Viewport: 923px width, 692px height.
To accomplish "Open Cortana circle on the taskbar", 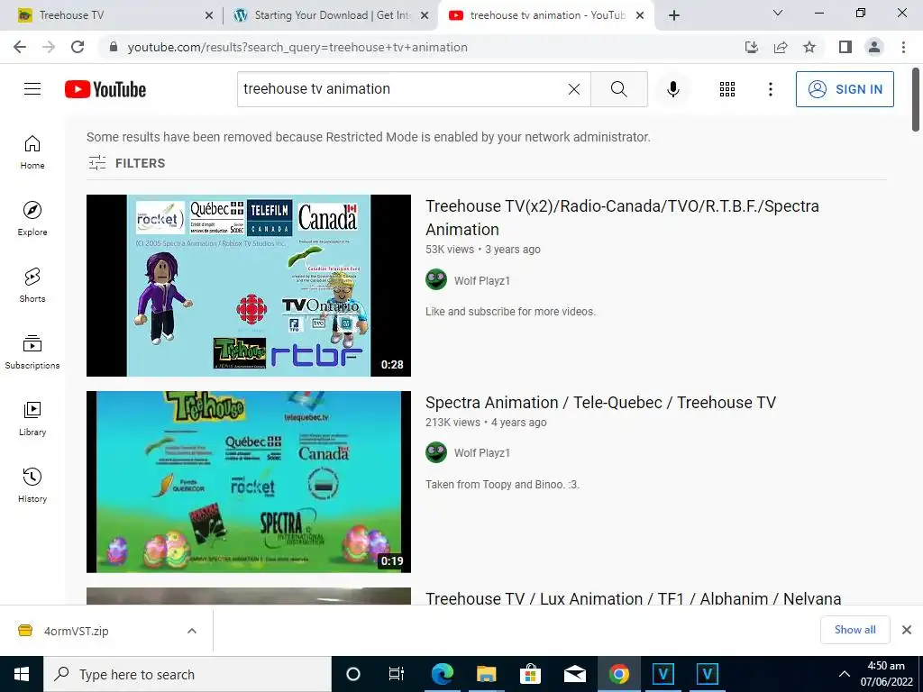I will tap(352, 674).
